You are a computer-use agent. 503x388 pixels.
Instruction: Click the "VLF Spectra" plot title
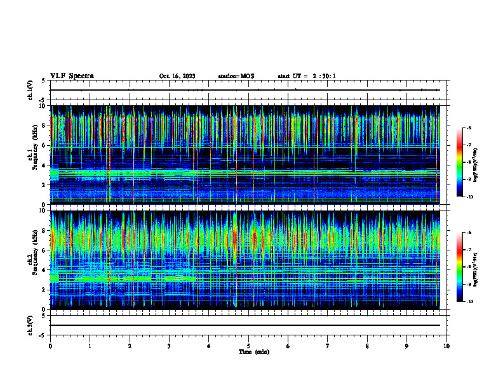(x=72, y=76)
